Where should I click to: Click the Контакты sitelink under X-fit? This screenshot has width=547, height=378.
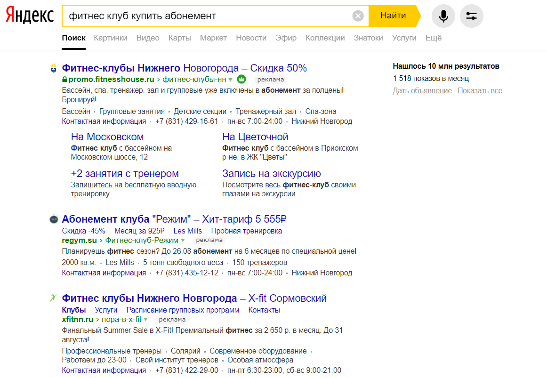pos(264,310)
